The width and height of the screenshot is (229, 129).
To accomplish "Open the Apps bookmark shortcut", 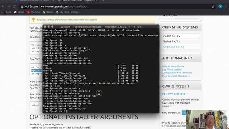I will click(6, 12).
